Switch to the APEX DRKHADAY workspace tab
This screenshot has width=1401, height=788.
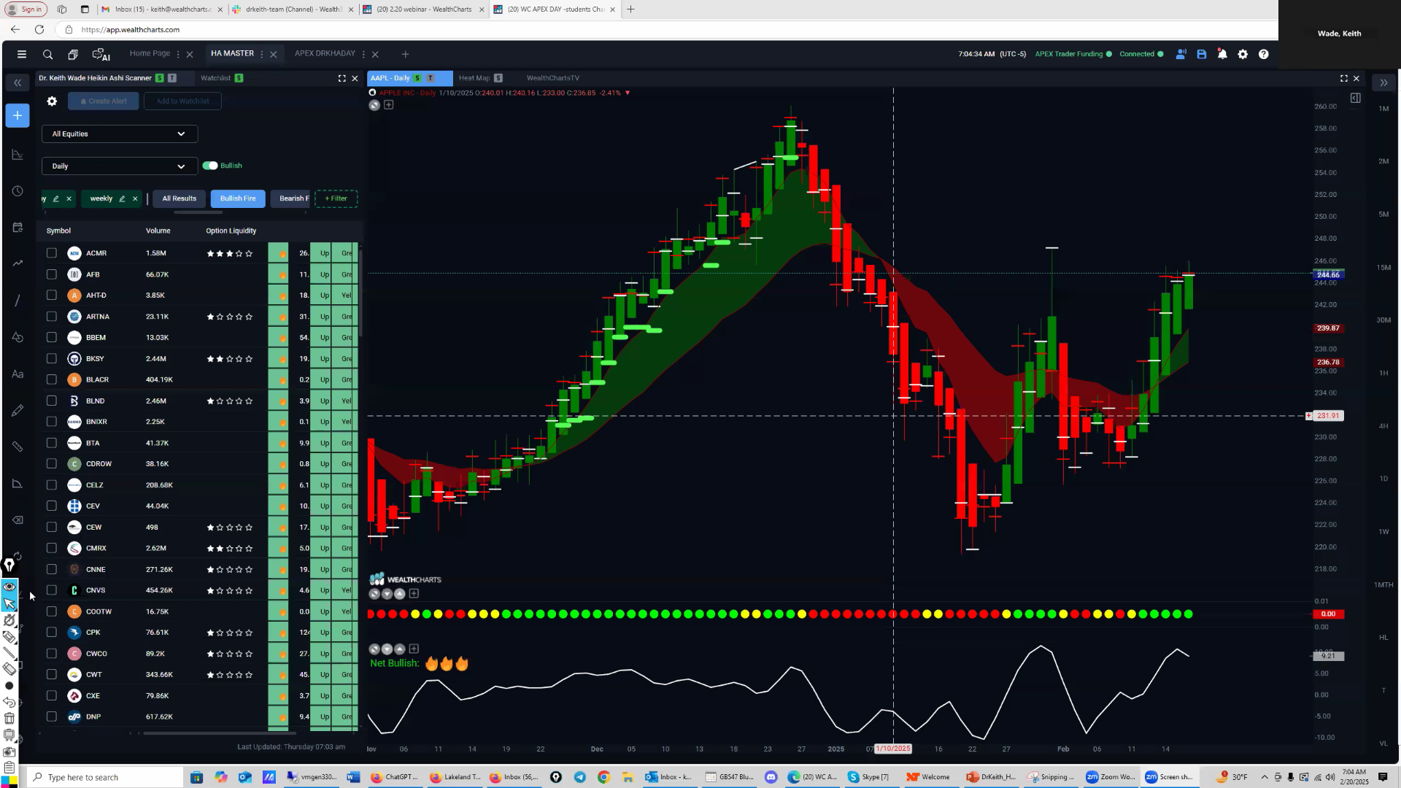325,53
